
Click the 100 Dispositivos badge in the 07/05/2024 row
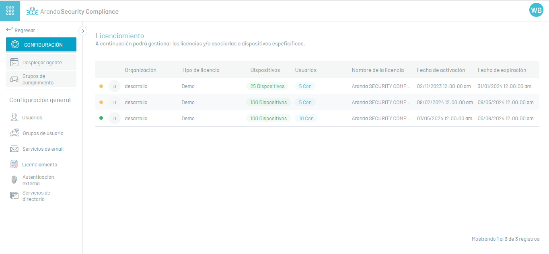coord(268,118)
